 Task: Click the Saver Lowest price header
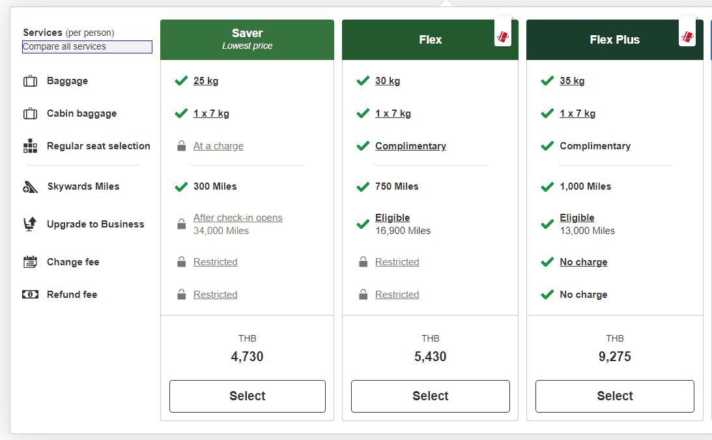point(247,39)
